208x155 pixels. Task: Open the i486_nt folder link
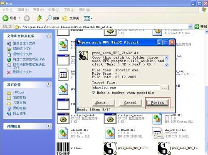coord(19,92)
